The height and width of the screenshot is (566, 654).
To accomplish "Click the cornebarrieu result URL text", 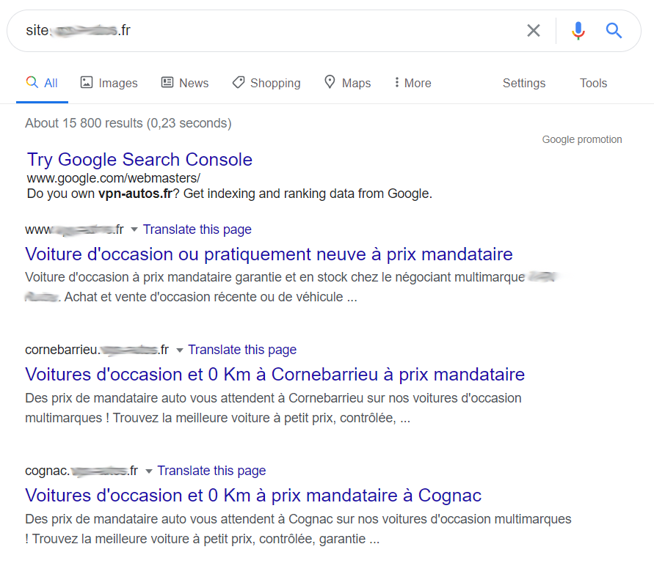I will [x=97, y=350].
